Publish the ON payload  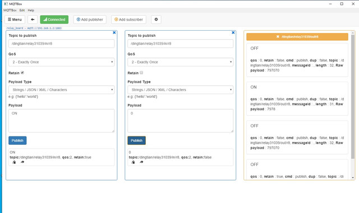tap(17, 140)
